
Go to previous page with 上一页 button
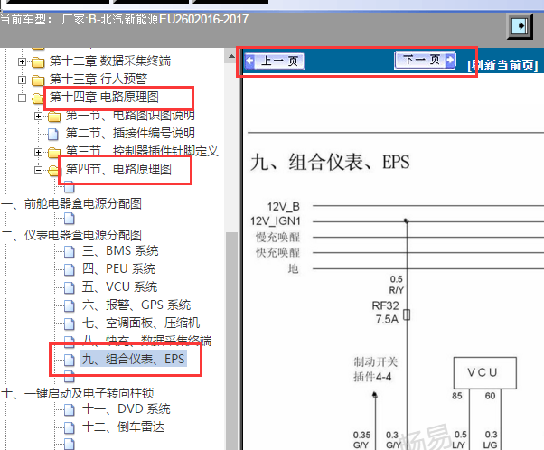275,61
